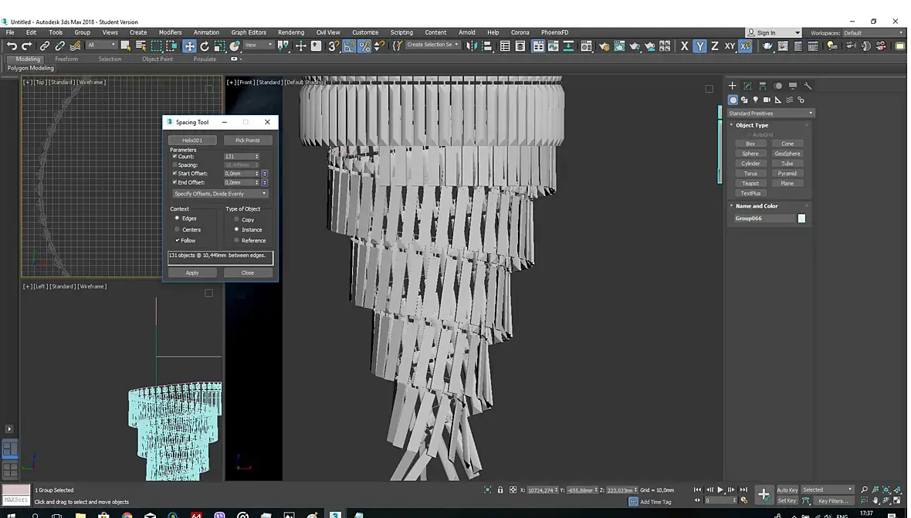
Task: Click the Select by Name icon
Action: [x=141, y=46]
